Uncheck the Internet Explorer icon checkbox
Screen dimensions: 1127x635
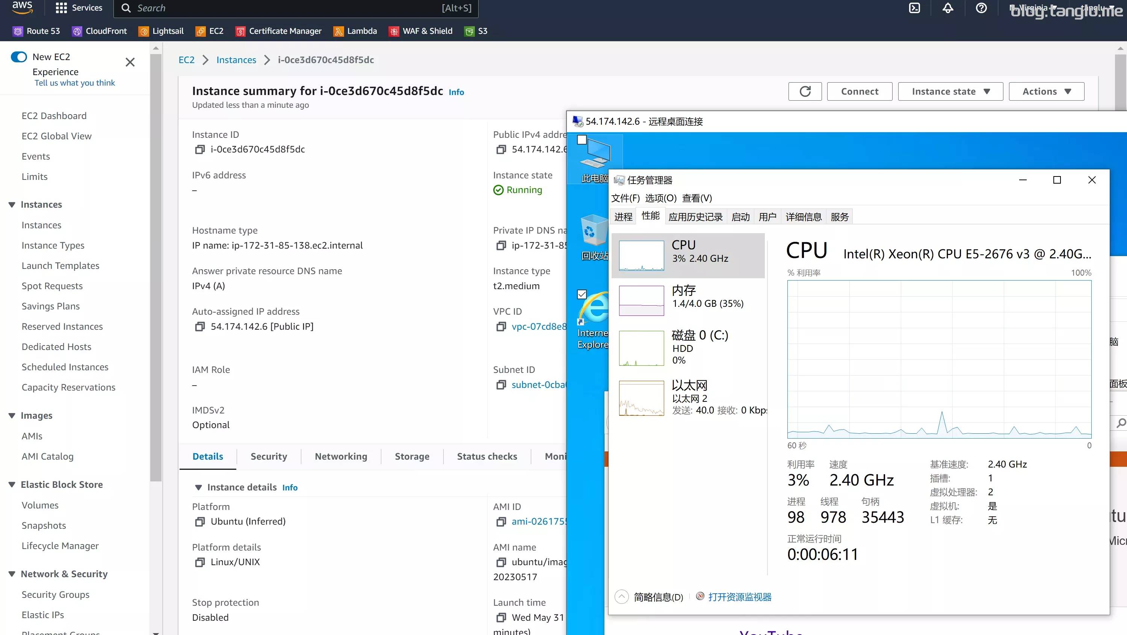(582, 294)
